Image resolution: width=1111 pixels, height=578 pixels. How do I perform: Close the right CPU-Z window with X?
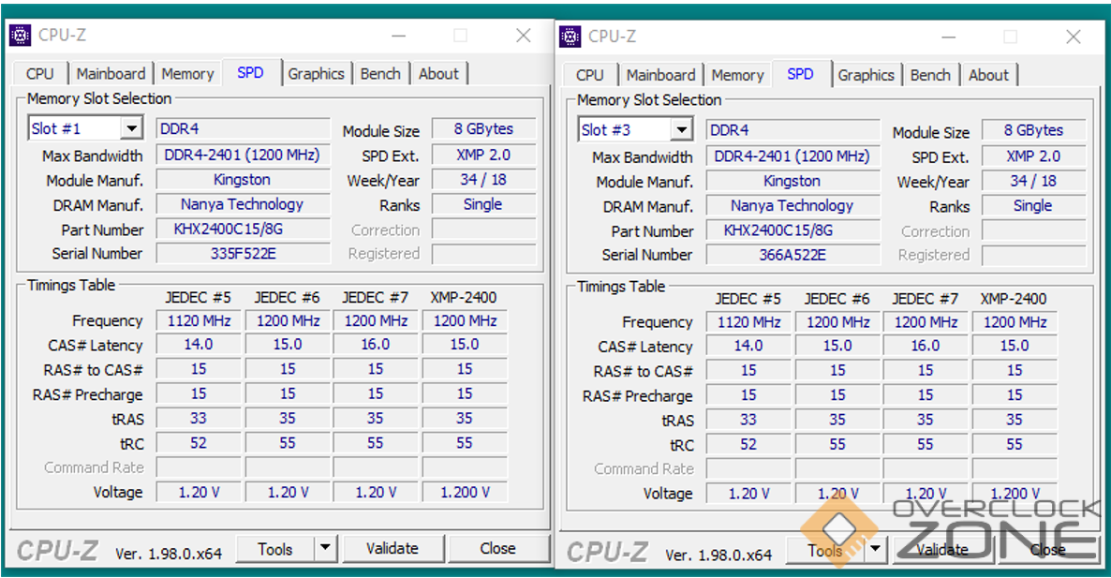coord(1074,37)
